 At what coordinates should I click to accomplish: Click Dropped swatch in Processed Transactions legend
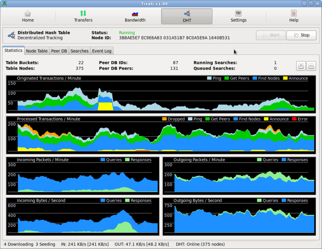(164, 119)
